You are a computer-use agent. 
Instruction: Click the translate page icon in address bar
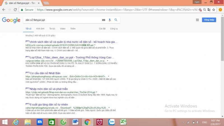[x=209, y=10]
